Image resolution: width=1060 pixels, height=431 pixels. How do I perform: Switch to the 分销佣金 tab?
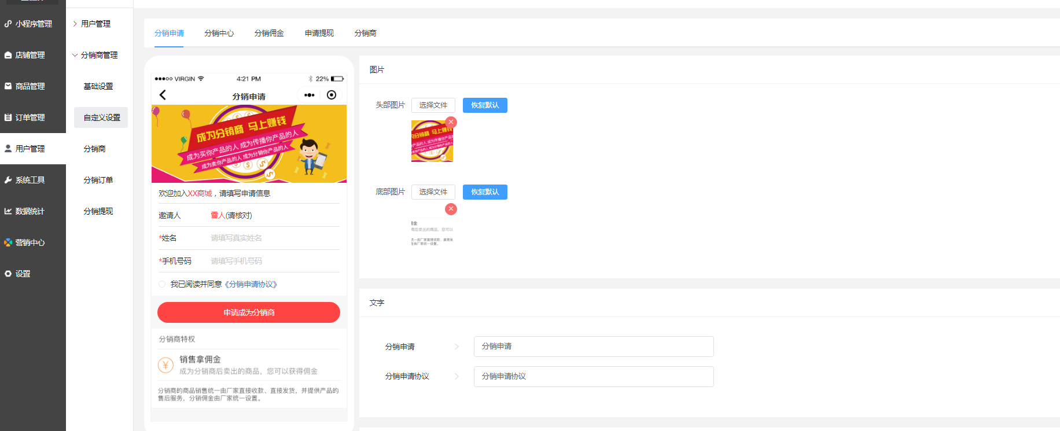(269, 33)
